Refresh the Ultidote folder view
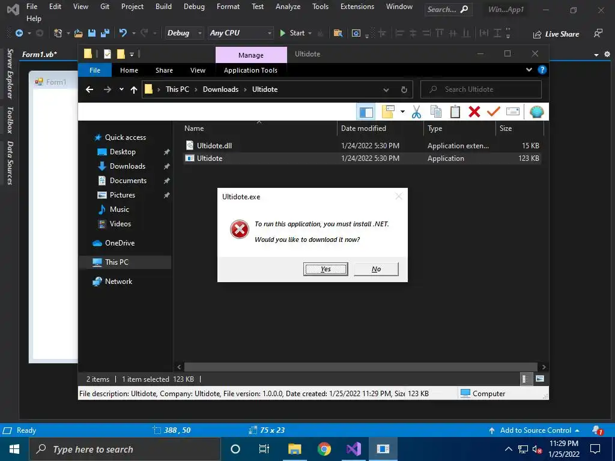 (x=404, y=90)
